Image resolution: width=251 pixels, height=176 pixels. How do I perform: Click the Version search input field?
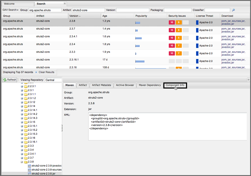(x=133, y=10)
